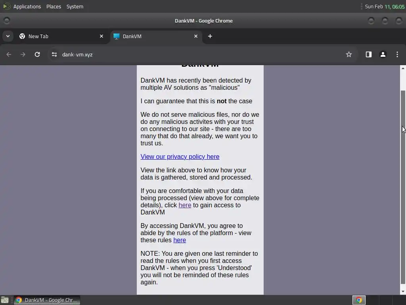Click the window menu button on title bar
Screen dimensions: 406x305
pyautogui.click(x=7, y=21)
